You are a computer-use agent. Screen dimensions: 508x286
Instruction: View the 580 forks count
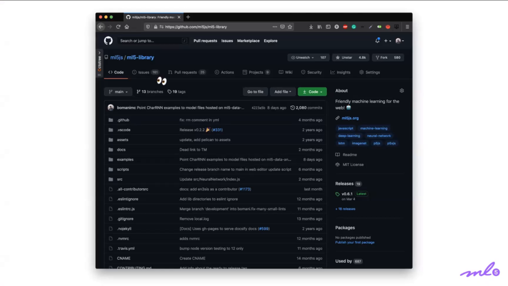397,58
